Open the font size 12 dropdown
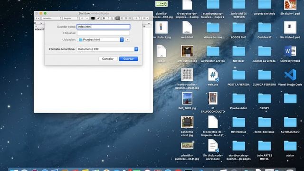This screenshot has width=304, height=171. coord(85,18)
